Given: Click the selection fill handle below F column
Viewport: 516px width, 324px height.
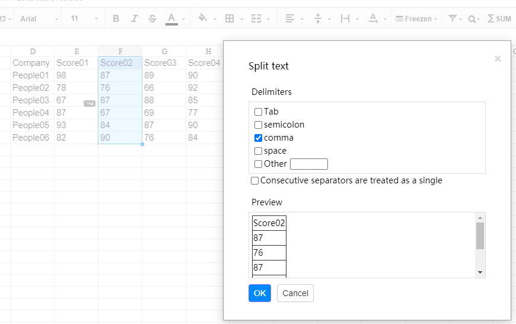Looking at the screenshot, I should 142,144.
